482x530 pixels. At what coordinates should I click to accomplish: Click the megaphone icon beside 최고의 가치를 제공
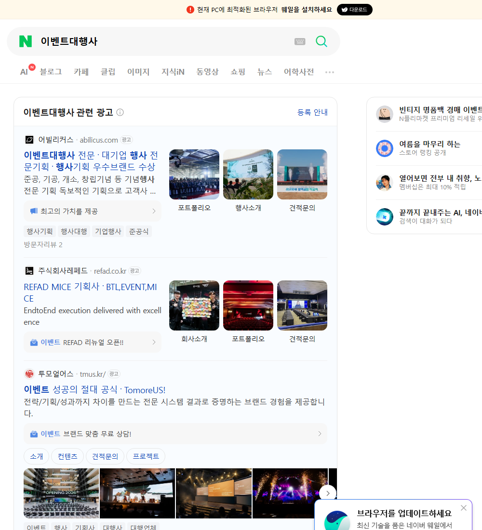click(x=34, y=211)
